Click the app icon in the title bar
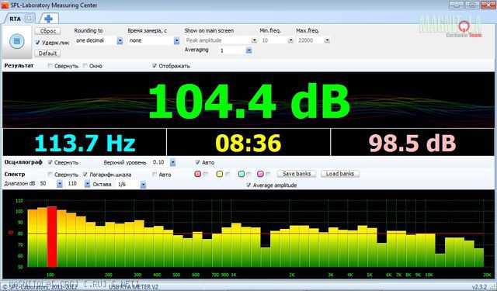Viewport: 497px width, 291px height. (5, 5)
